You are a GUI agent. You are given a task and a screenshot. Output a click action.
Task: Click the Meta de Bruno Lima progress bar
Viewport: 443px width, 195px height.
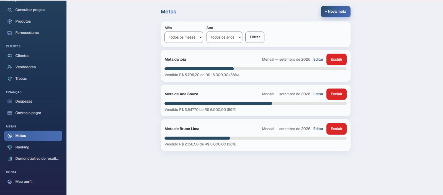(x=256, y=138)
